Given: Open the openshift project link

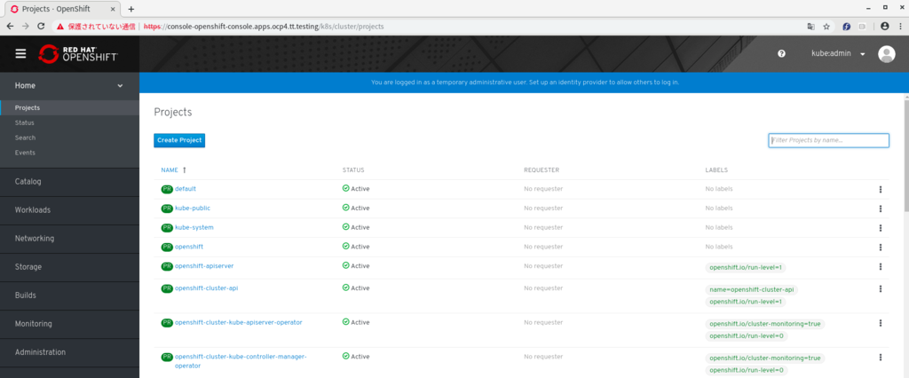Looking at the screenshot, I should [189, 247].
